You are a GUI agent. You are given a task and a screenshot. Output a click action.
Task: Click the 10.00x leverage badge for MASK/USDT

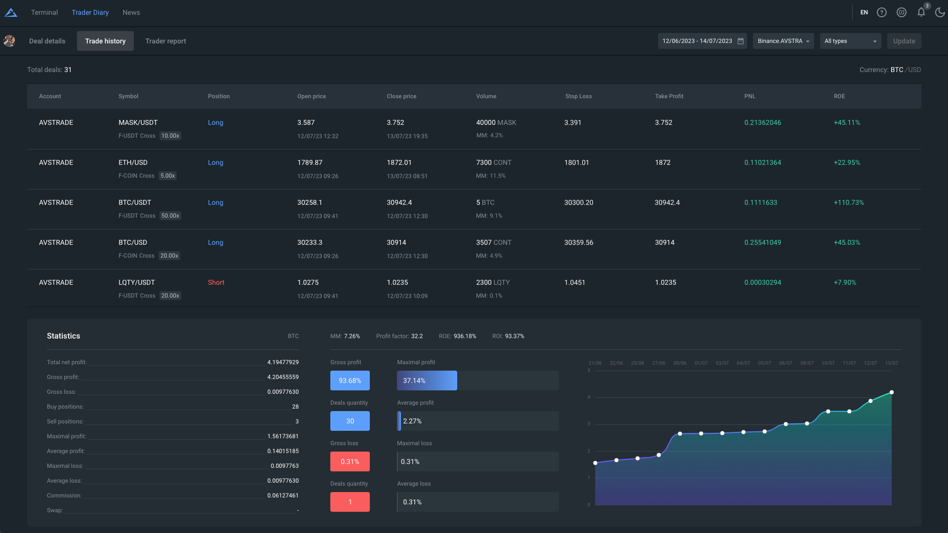click(170, 136)
